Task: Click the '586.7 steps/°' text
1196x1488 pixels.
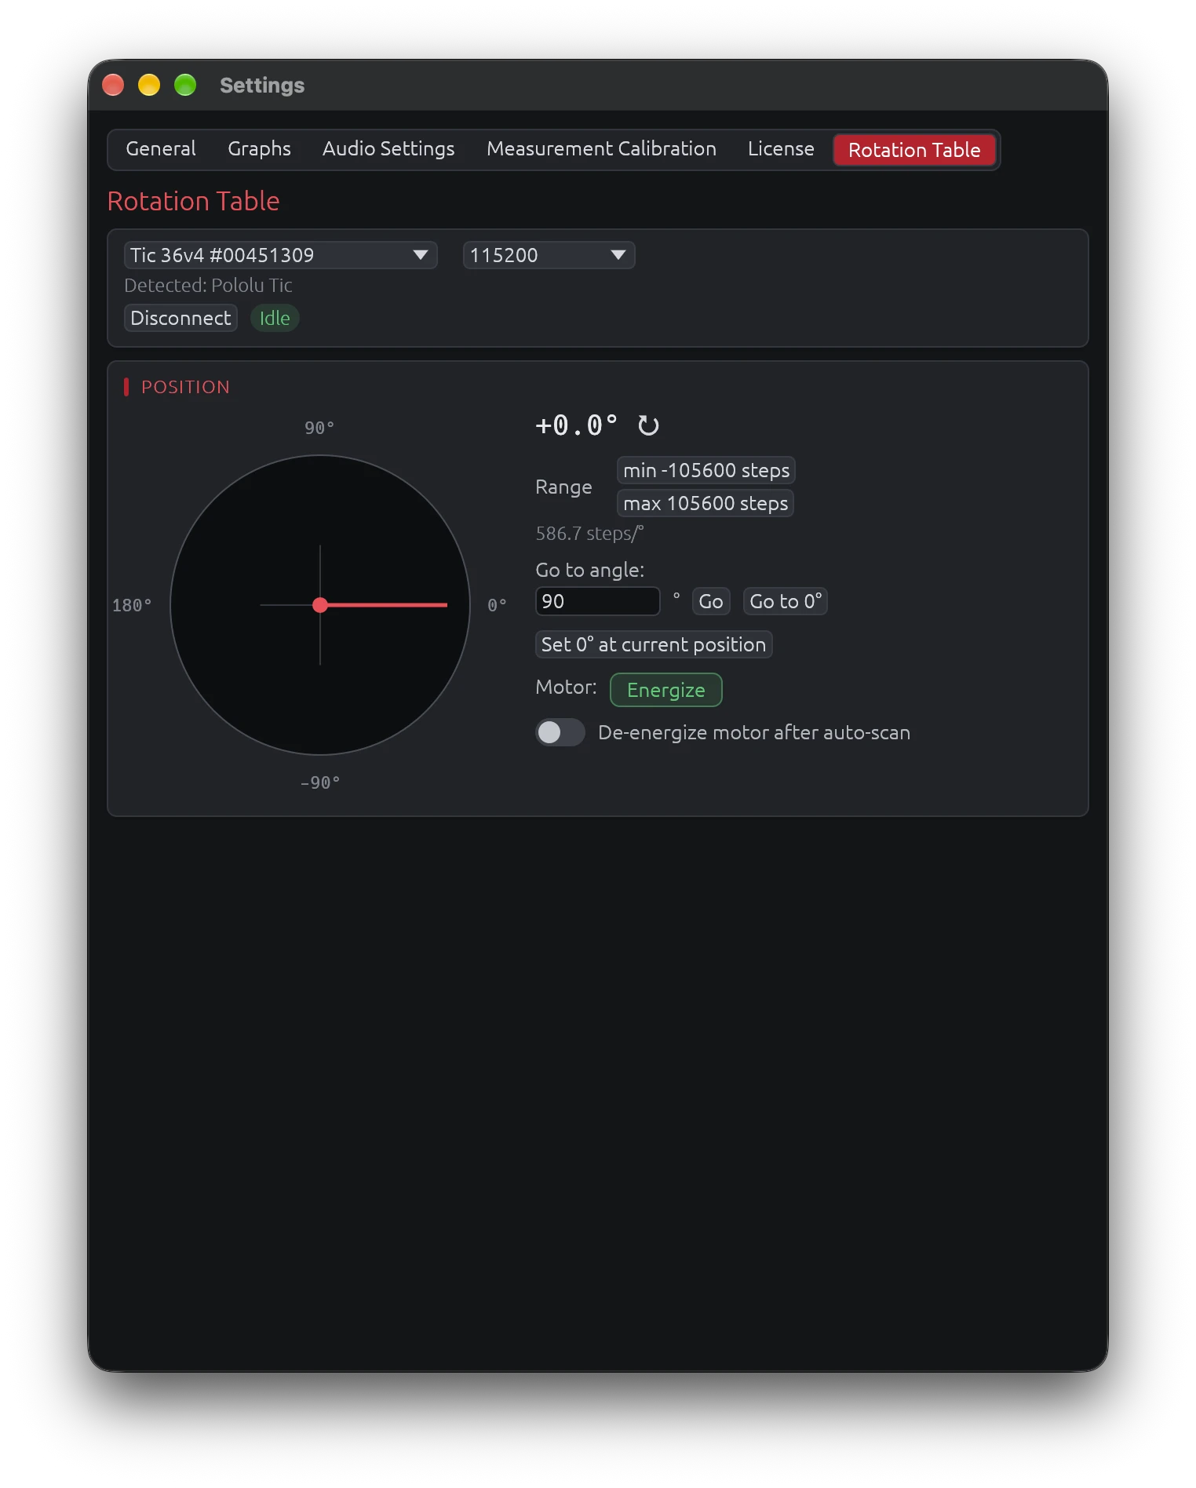Action: [589, 534]
